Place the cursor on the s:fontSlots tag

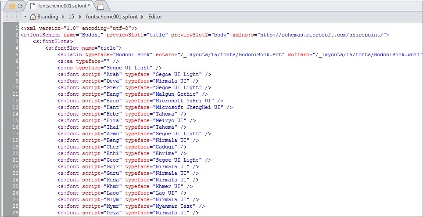tap(53, 41)
